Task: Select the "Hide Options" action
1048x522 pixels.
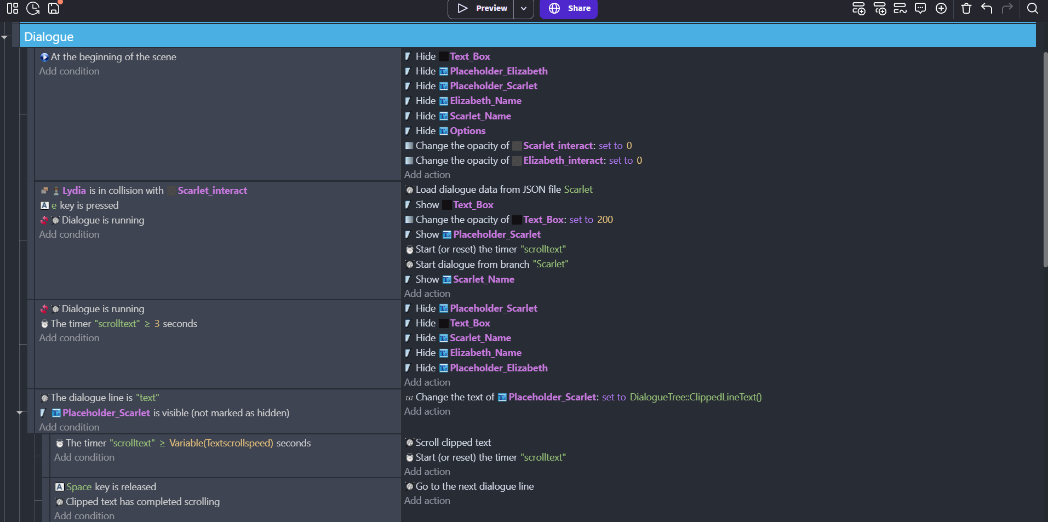Action: tap(445, 131)
